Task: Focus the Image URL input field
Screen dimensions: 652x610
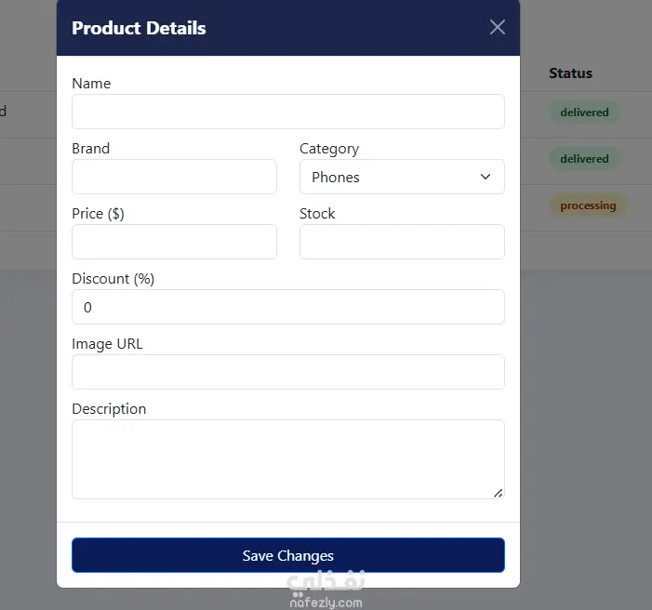Action: 288,372
